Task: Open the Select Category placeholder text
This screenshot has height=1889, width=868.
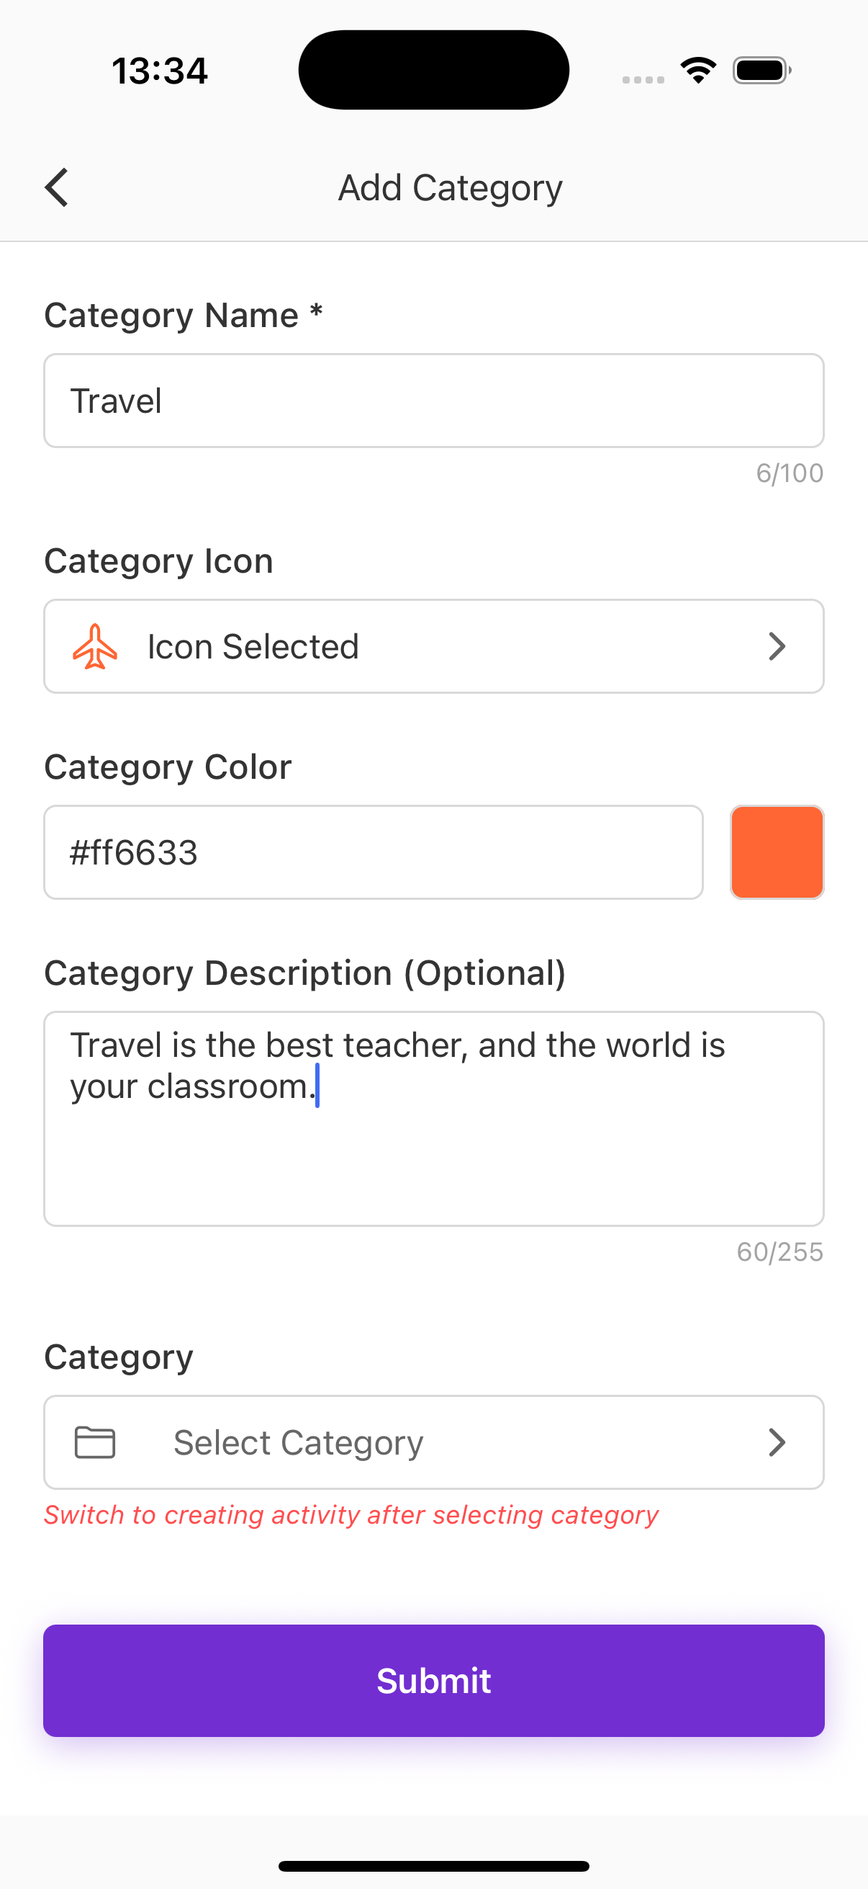Action: click(298, 1442)
